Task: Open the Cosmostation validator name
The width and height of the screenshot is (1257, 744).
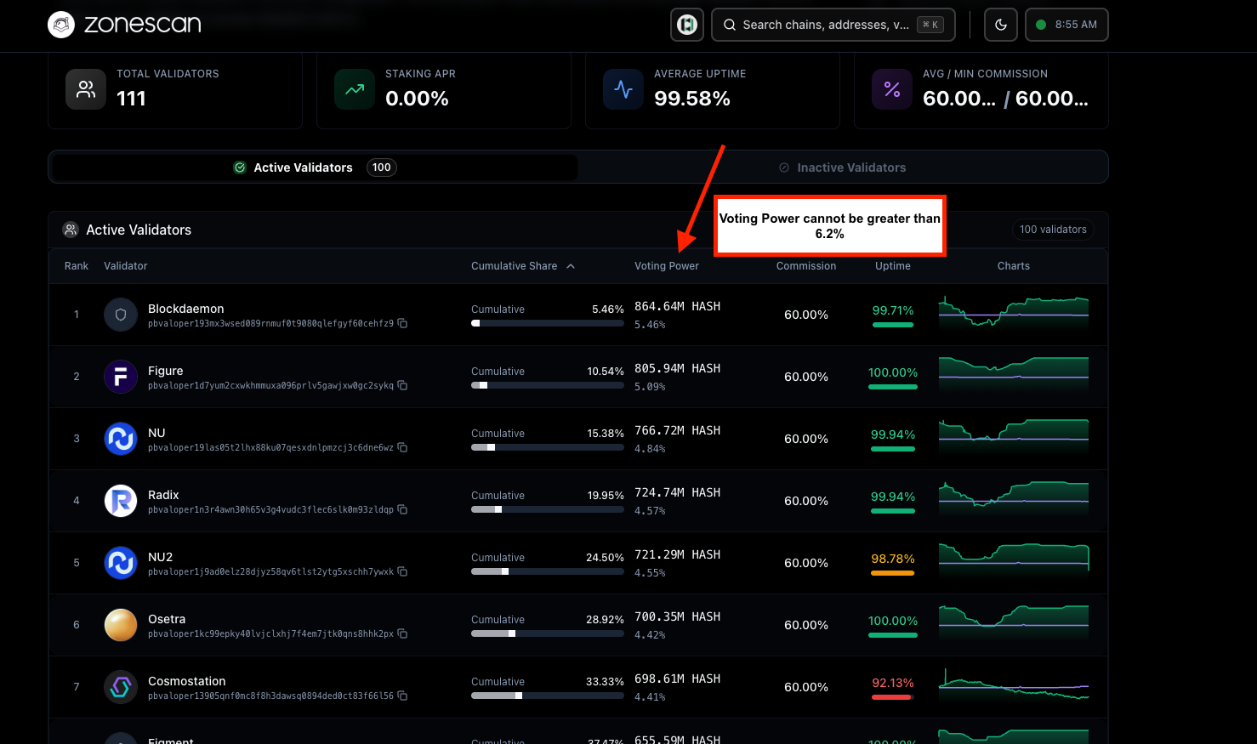Action: [x=187, y=681]
